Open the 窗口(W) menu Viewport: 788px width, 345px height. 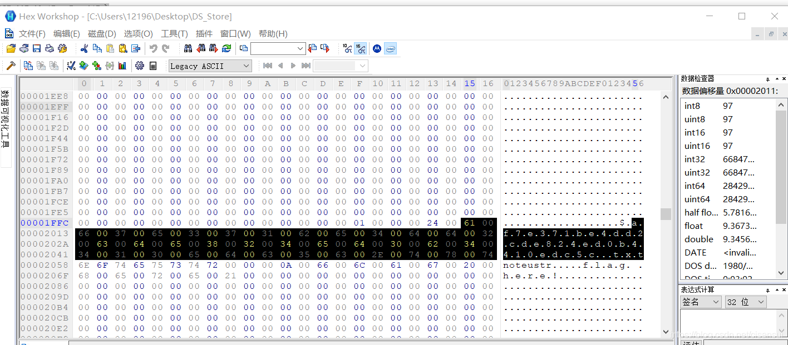pos(235,34)
